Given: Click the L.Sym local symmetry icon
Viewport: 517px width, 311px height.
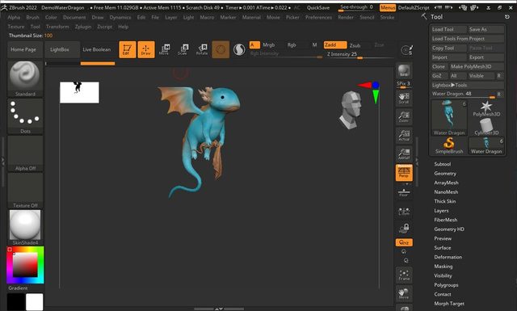Looking at the screenshot, I should 404,211.
